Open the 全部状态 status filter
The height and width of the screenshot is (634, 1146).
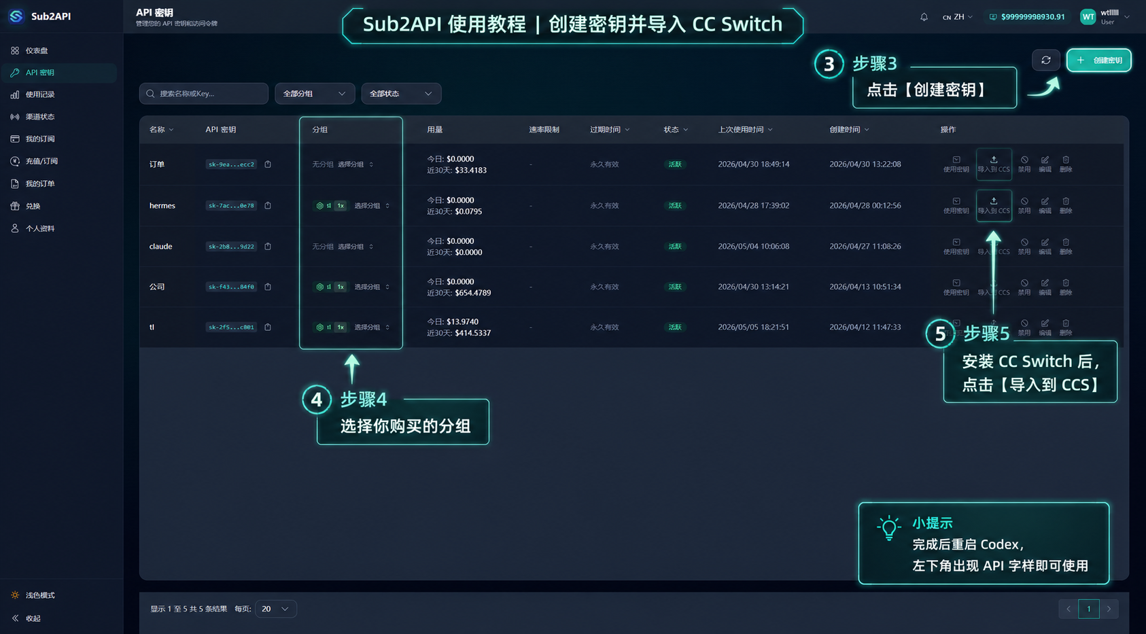[x=401, y=94]
